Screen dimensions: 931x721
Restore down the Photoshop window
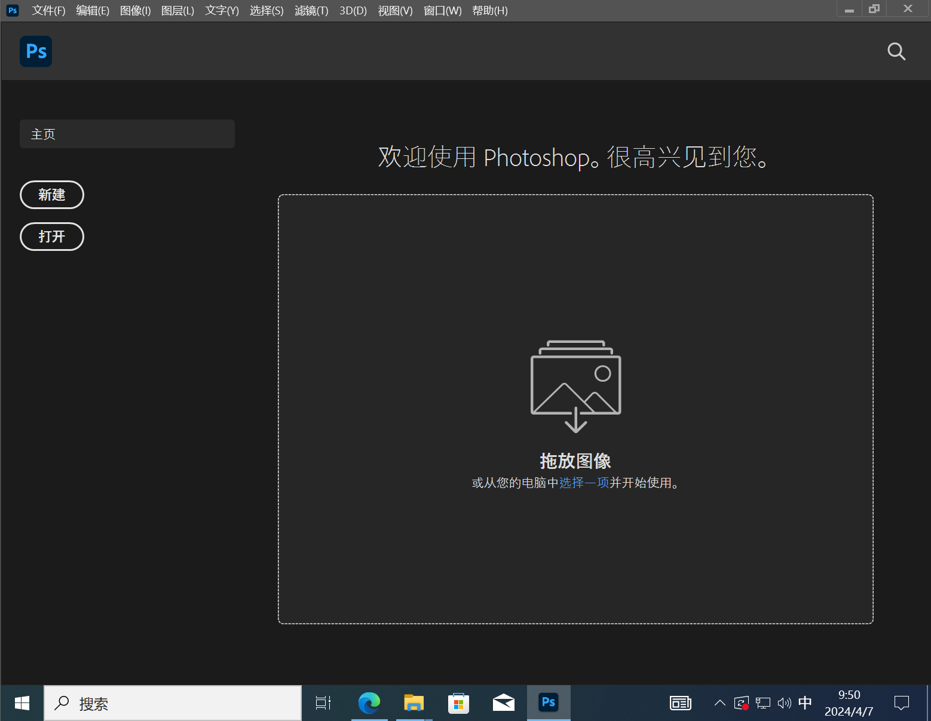coord(874,9)
